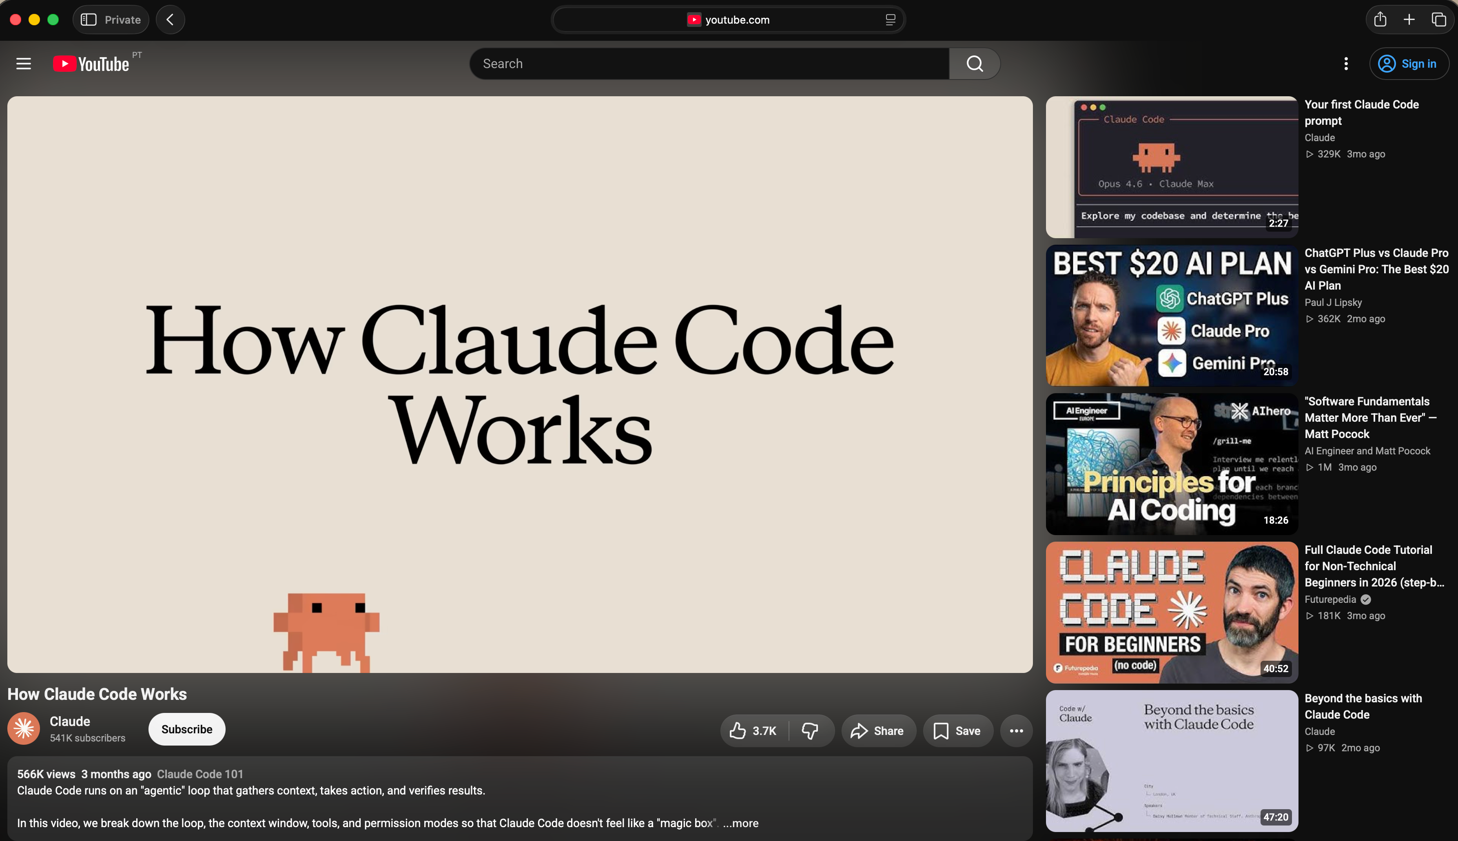1458x841 pixels.
Task: Click the YouTube favicon in address bar
Action: pyautogui.click(x=694, y=20)
